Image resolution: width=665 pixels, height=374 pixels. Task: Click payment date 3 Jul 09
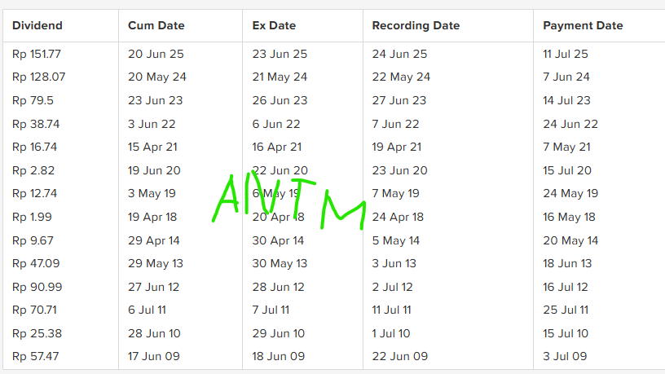pyautogui.click(x=565, y=356)
